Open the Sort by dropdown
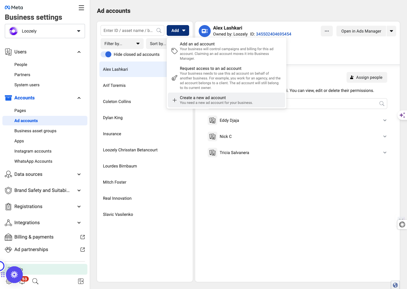The height and width of the screenshot is (289, 407). [x=157, y=44]
